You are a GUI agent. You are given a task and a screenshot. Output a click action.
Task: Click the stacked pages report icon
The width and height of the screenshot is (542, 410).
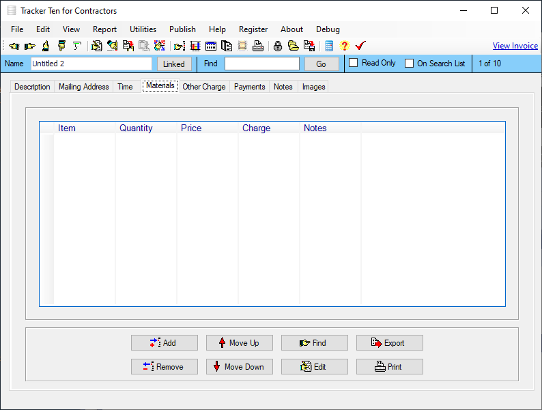(227, 46)
